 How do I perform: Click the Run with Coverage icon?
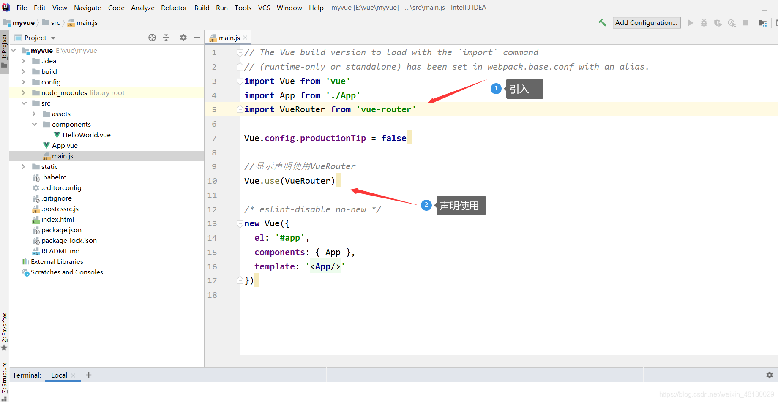[x=718, y=23]
